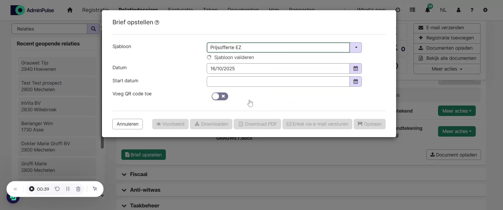The width and height of the screenshot is (503, 210).
Task: Click Bekijk alle documenten
Action: tap(447, 59)
